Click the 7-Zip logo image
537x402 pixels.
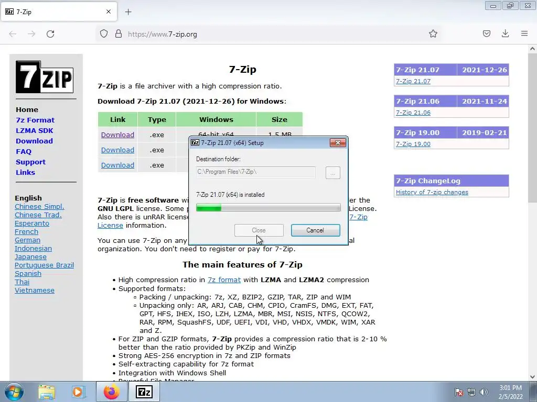[x=45, y=77]
